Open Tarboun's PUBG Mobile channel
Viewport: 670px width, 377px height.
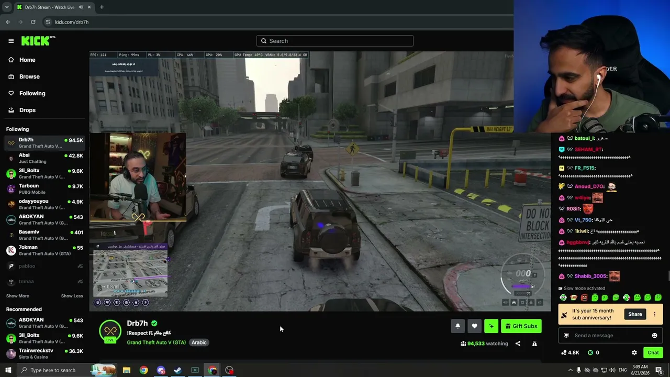click(x=44, y=188)
